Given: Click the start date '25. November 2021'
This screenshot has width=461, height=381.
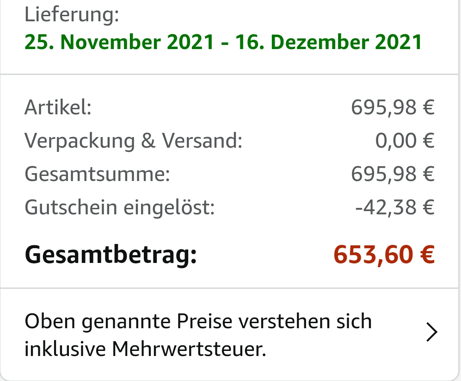Looking at the screenshot, I should pos(119,42).
